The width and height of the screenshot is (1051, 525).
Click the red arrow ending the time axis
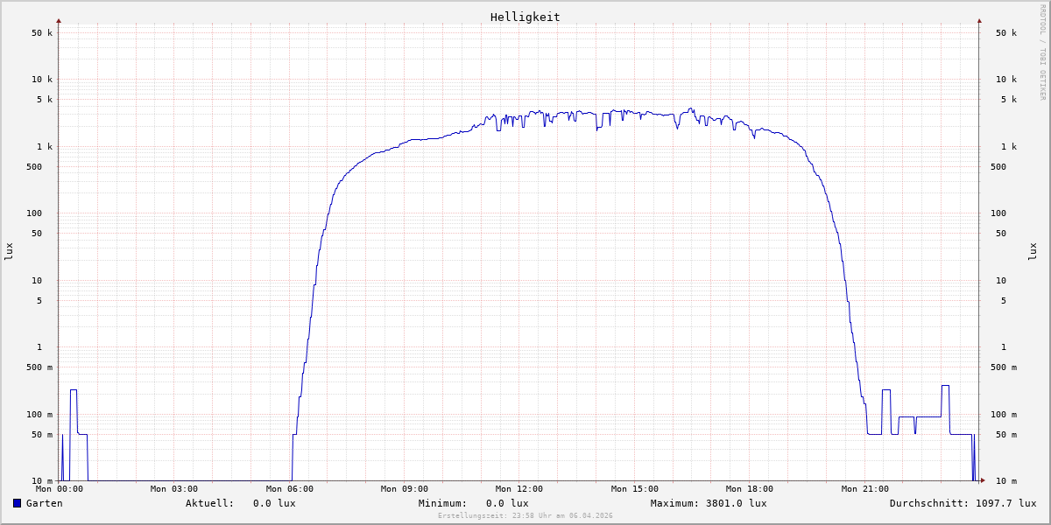click(x=983, y=479)
